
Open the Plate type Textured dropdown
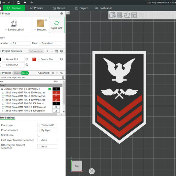[47, 125]
